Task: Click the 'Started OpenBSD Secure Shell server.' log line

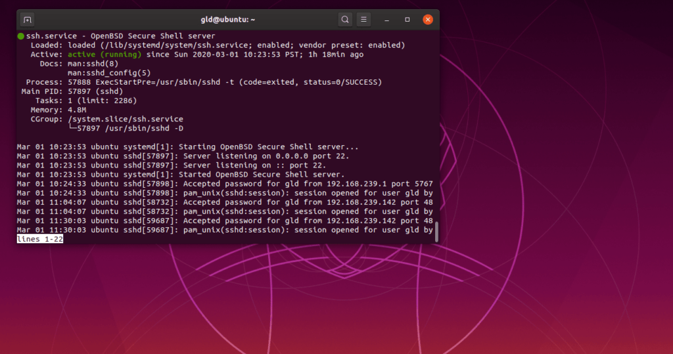Action: click(x=181, y=175)
